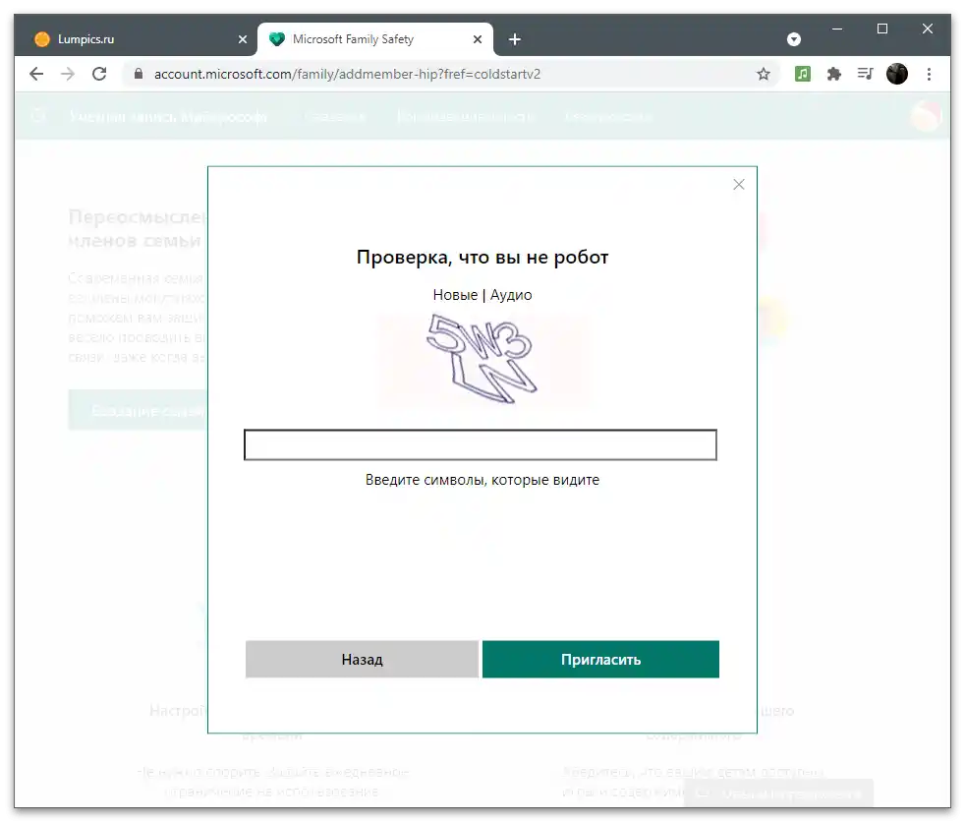
Task: Click the Пригласить button
Action: click(600, 659)
